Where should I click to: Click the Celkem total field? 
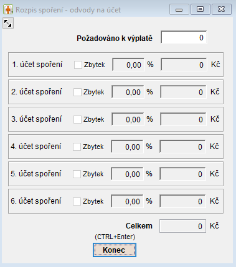pos(182,226)
